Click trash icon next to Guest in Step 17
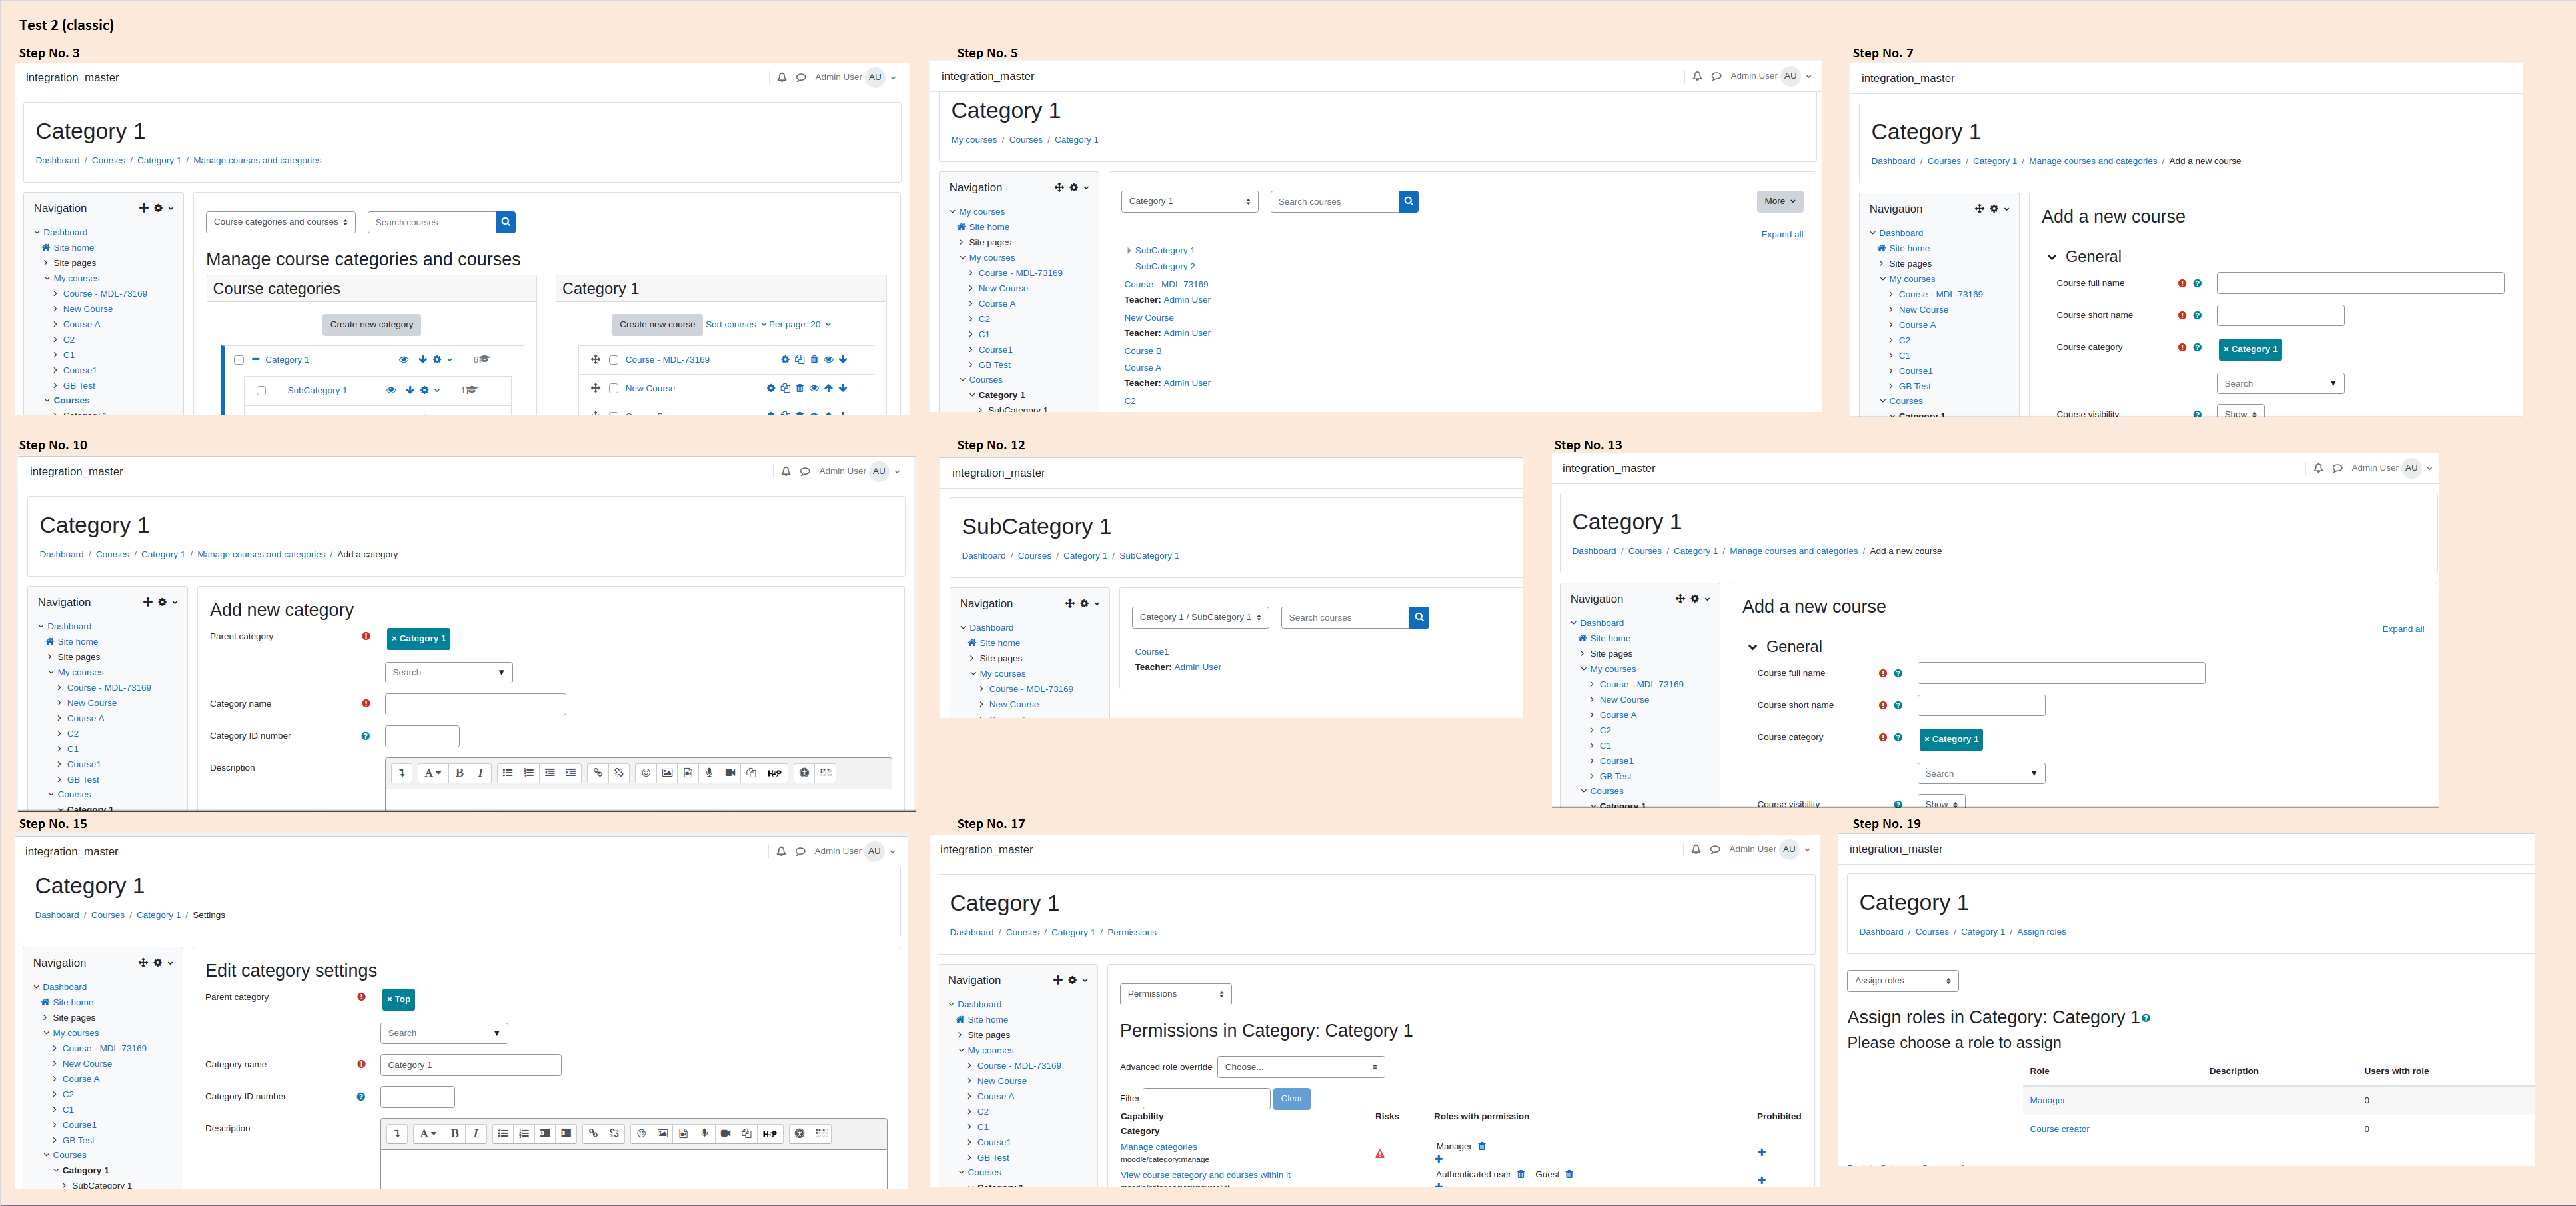Viewport: 2576px width, 1206px height. click(x=1569, y=1175)
